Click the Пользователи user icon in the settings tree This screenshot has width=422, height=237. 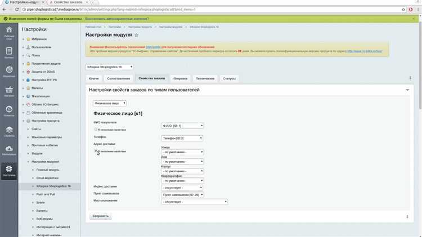[28, 47]
